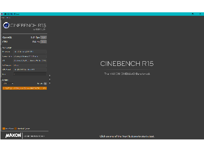Open the Ranking CPU dropdown
The height and width of the screenshot is (153, 204).
point(8,84)
